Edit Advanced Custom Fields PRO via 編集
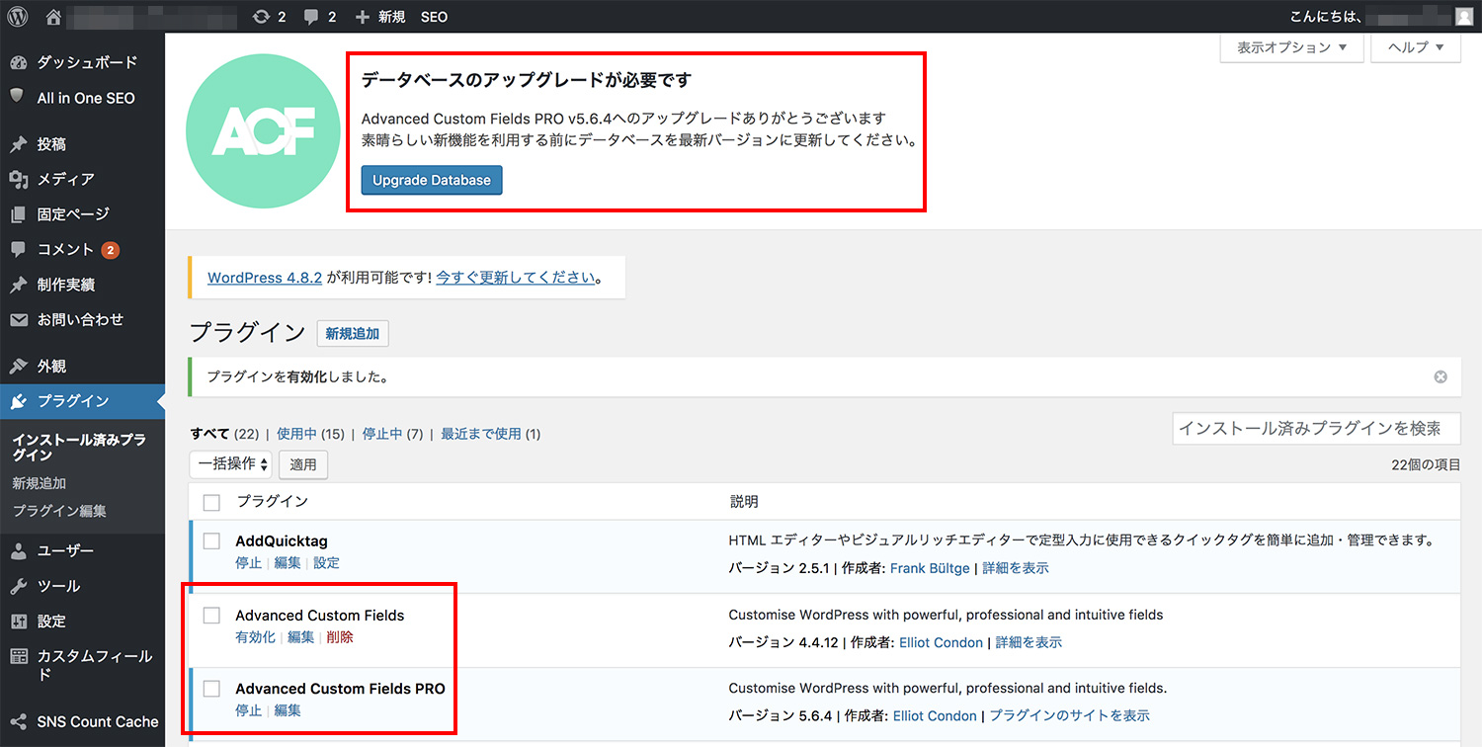The height and width of the screenshot is (747, 1482). click(288, 710)
